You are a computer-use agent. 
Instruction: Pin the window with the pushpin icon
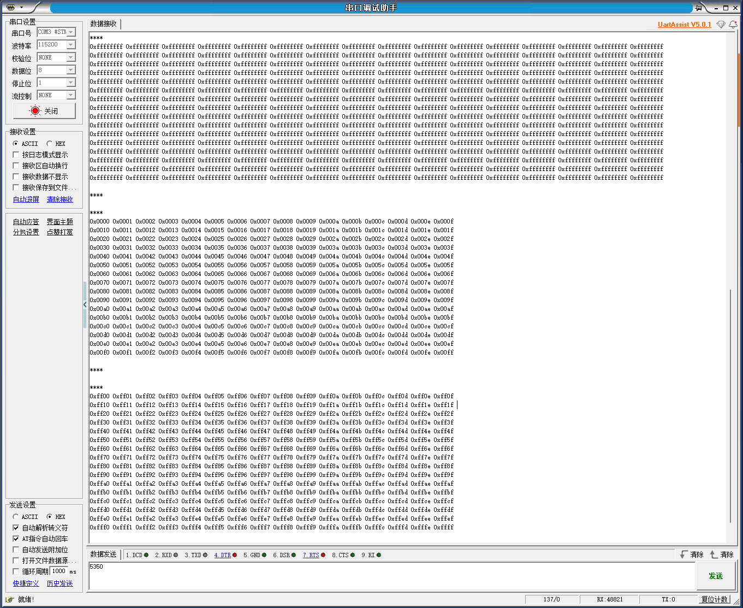click(x=698, y=8)
